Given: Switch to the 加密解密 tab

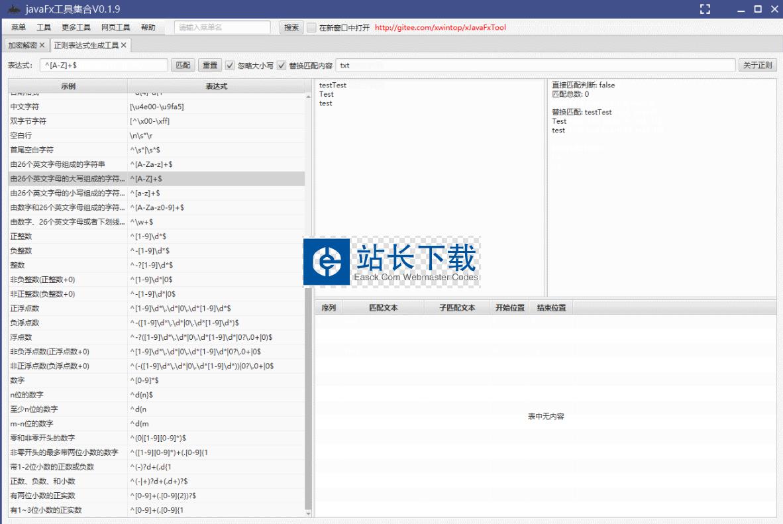Looking at the screenshot, I should (22, 45).
